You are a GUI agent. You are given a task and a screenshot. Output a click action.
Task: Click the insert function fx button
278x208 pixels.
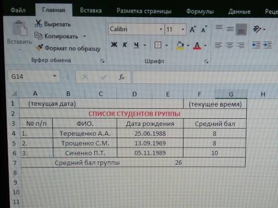121,77
